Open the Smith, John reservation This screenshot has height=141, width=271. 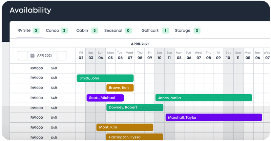(105, 78)
